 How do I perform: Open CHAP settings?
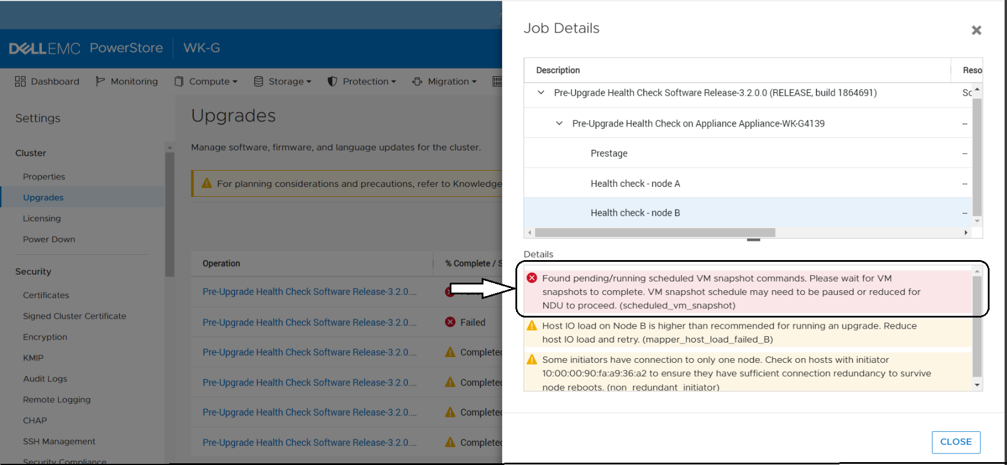[35, 420]
